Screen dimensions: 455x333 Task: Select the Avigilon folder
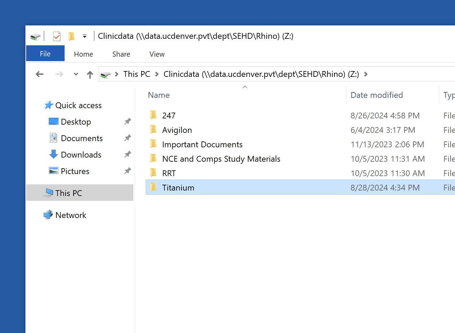[177, 130]
